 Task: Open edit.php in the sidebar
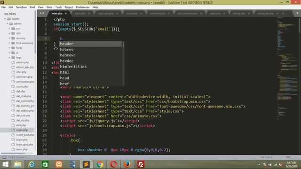pyautogui.click(x=21, y=125)
